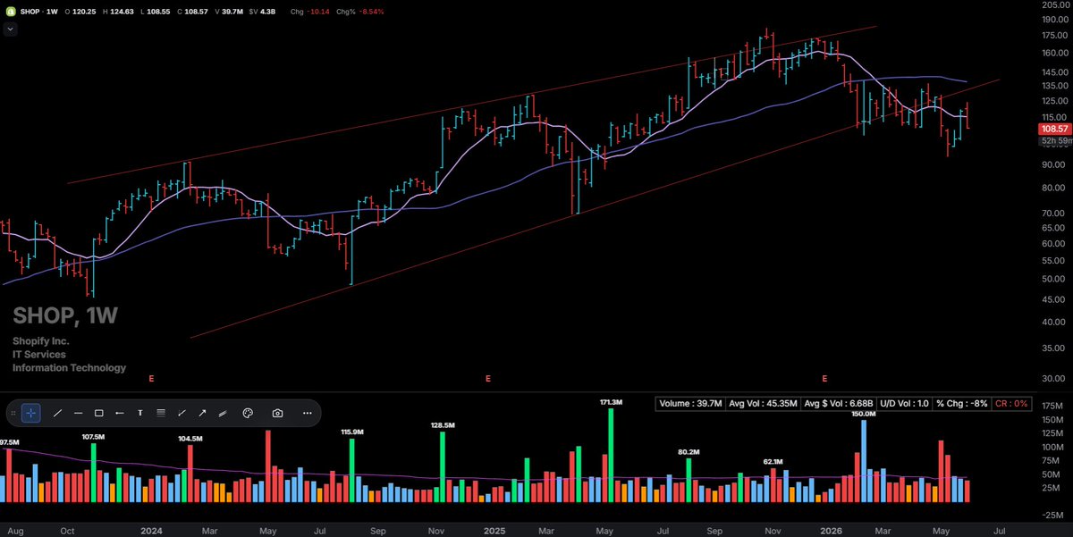Select the arrow drawing tool

click(x=202, y=413)
